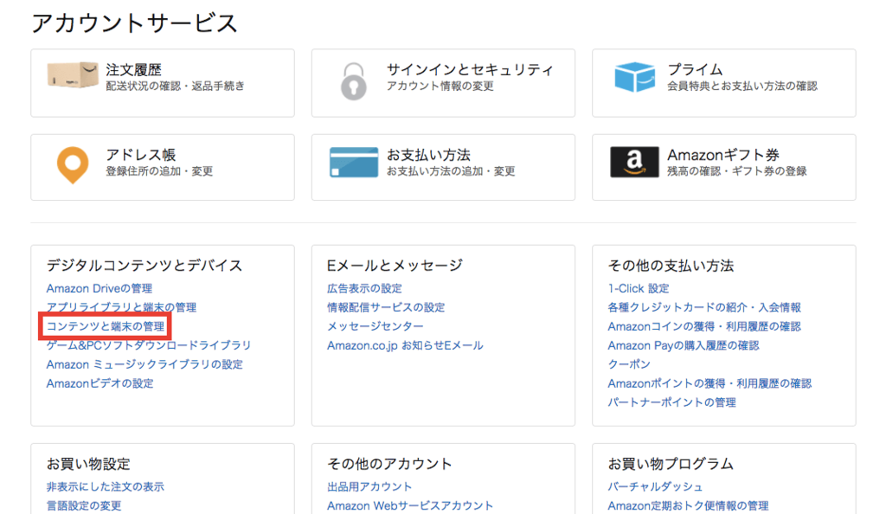Open ゲーム&PCソフトダウンロードライブラリ
The height and width of the screenshot is (514, 886).
coord(149,345)
